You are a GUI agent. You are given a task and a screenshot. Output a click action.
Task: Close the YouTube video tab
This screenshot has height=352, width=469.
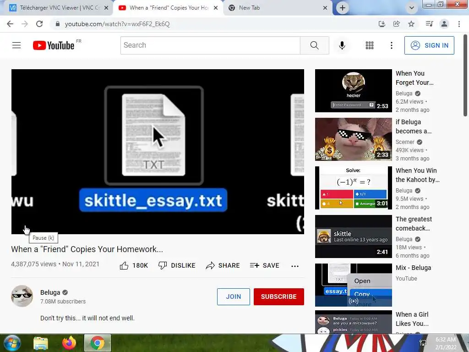216,8
